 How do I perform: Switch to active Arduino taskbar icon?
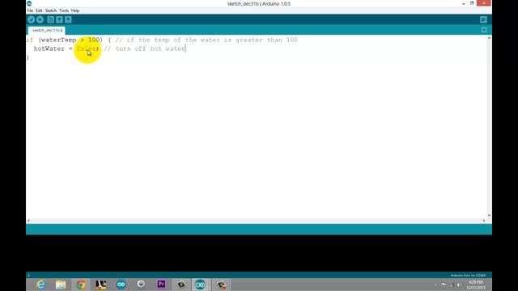click(200, 285)
